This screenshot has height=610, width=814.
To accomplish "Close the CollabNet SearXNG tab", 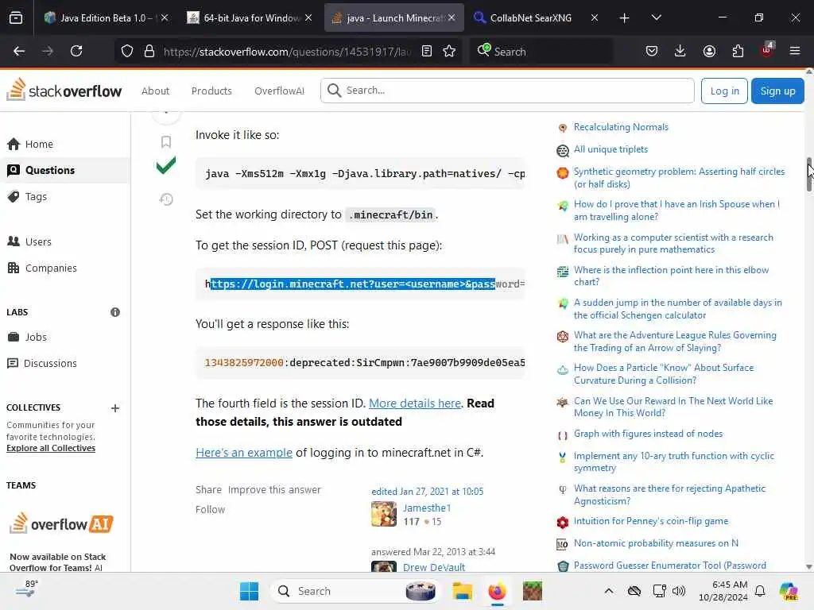I will (x=595, y=17).
